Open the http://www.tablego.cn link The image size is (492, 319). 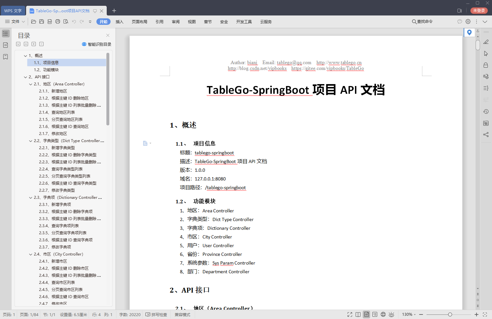339,63
